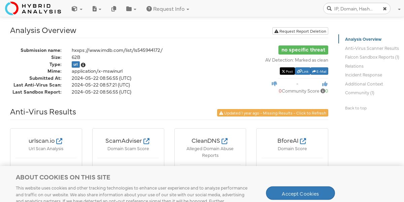
Task: Click the 62B size value
Action: pos(76,57)
